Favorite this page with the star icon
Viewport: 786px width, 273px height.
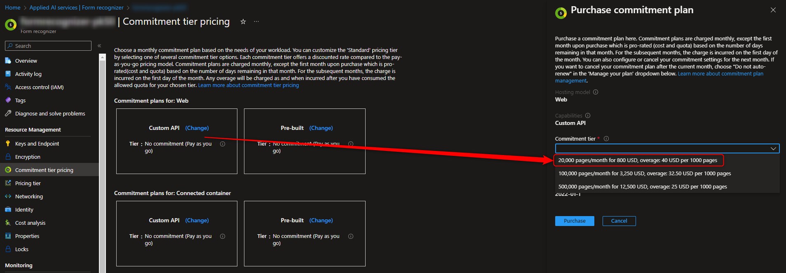[x=243, y=21]
